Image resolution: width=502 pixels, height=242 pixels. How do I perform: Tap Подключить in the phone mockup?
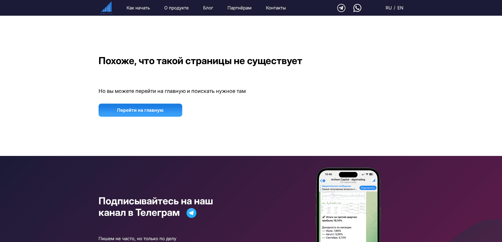368,188
